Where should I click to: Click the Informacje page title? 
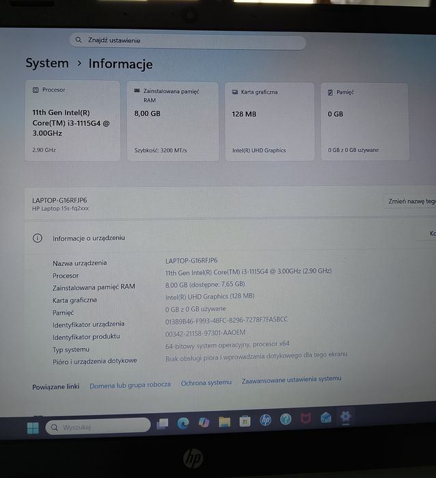coord(121,64)
